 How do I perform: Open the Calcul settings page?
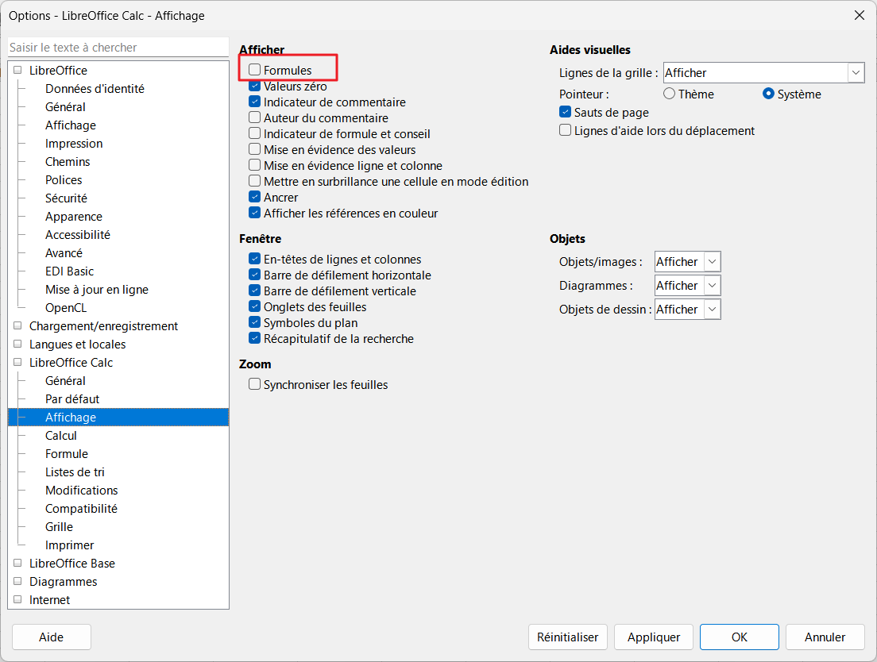pos(61,435)
